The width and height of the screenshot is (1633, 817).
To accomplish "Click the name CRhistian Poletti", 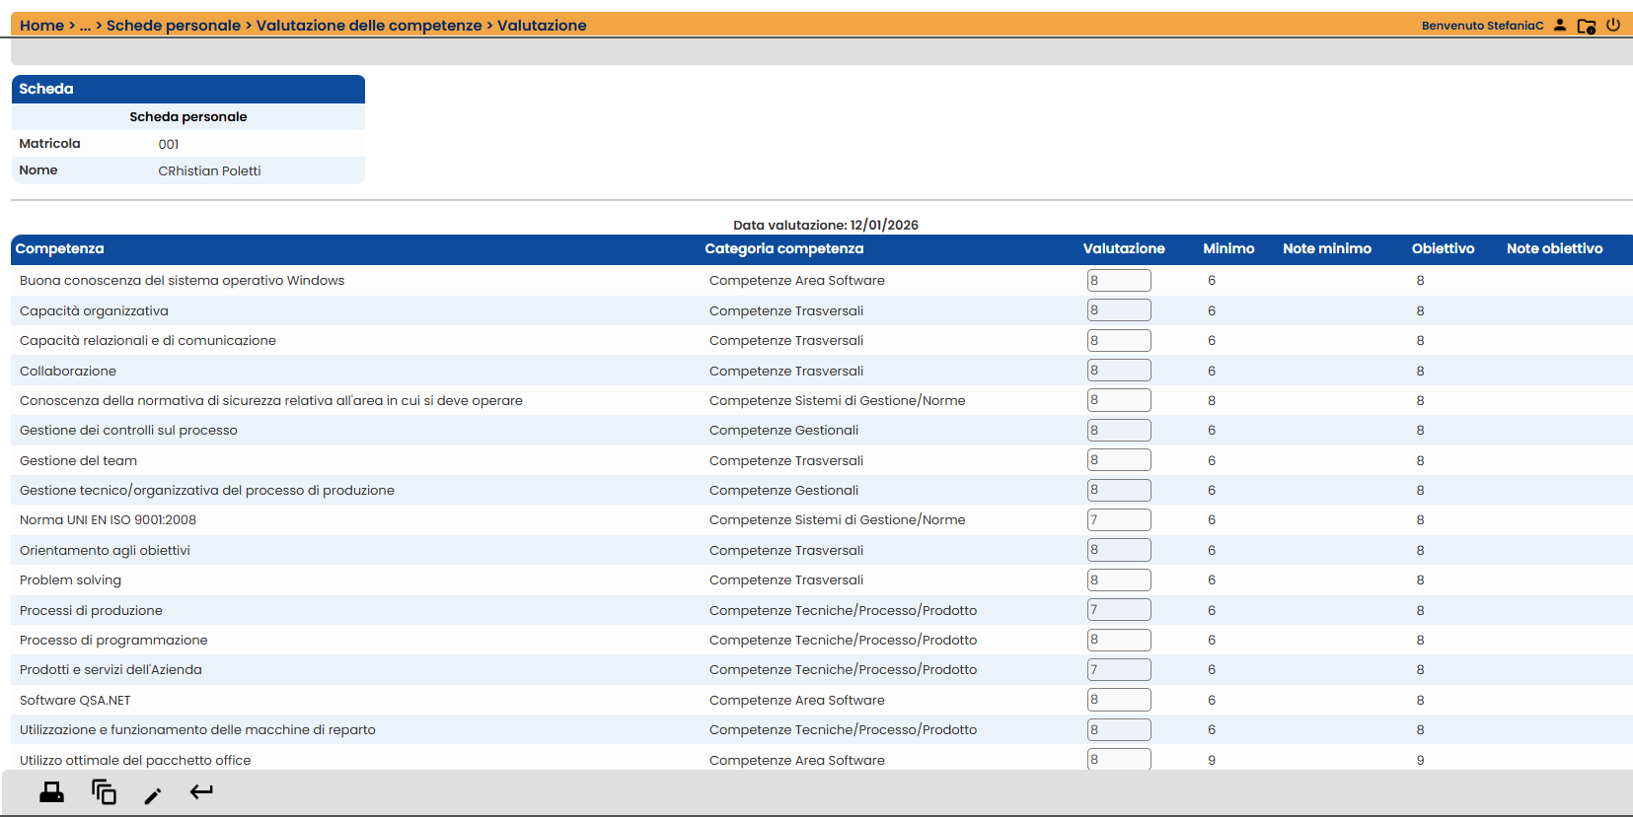I will [x=209, y=170].
